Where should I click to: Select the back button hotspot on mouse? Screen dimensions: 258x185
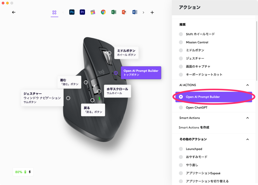[92, 100]
